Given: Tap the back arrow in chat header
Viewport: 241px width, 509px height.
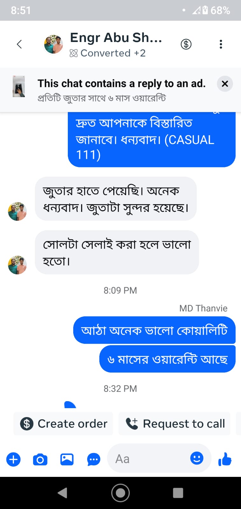Looking at the screenshot, I should click(x=19, y=44).
